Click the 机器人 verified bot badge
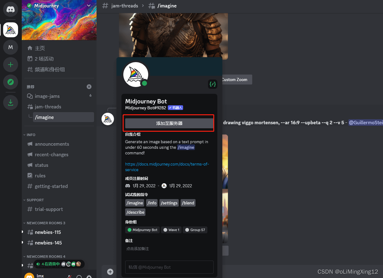This screenshot has height=278, width=383. (x=175, y=108)
